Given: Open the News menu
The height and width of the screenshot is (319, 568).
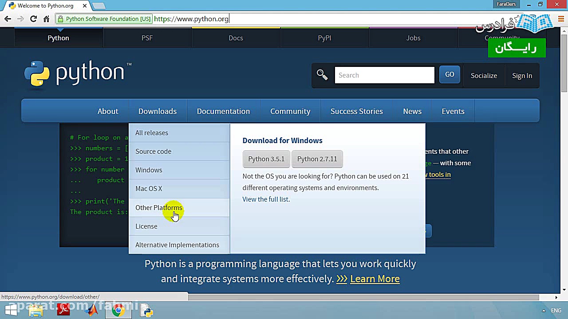Looking at the screenshot, I should point(412,111).
